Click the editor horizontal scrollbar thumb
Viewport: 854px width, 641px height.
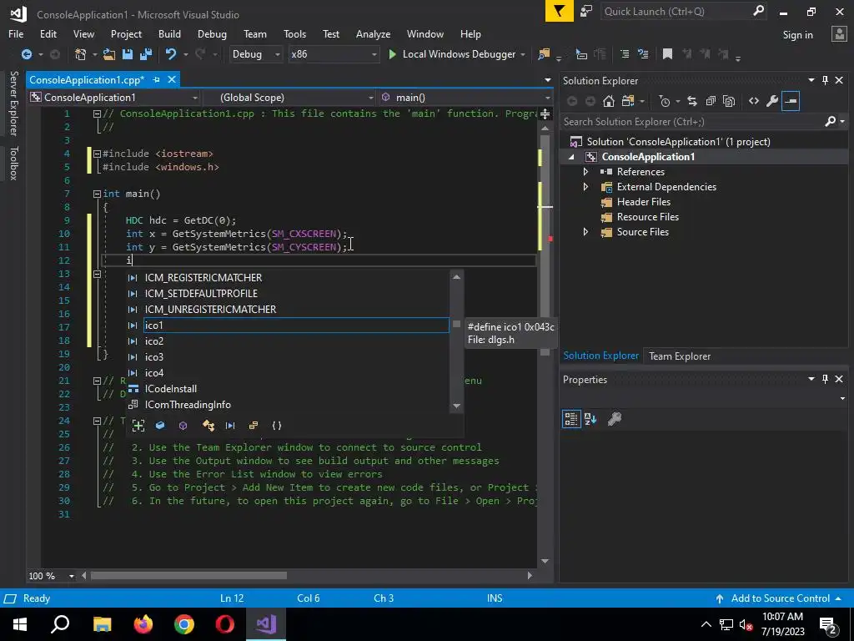(188, 576)
